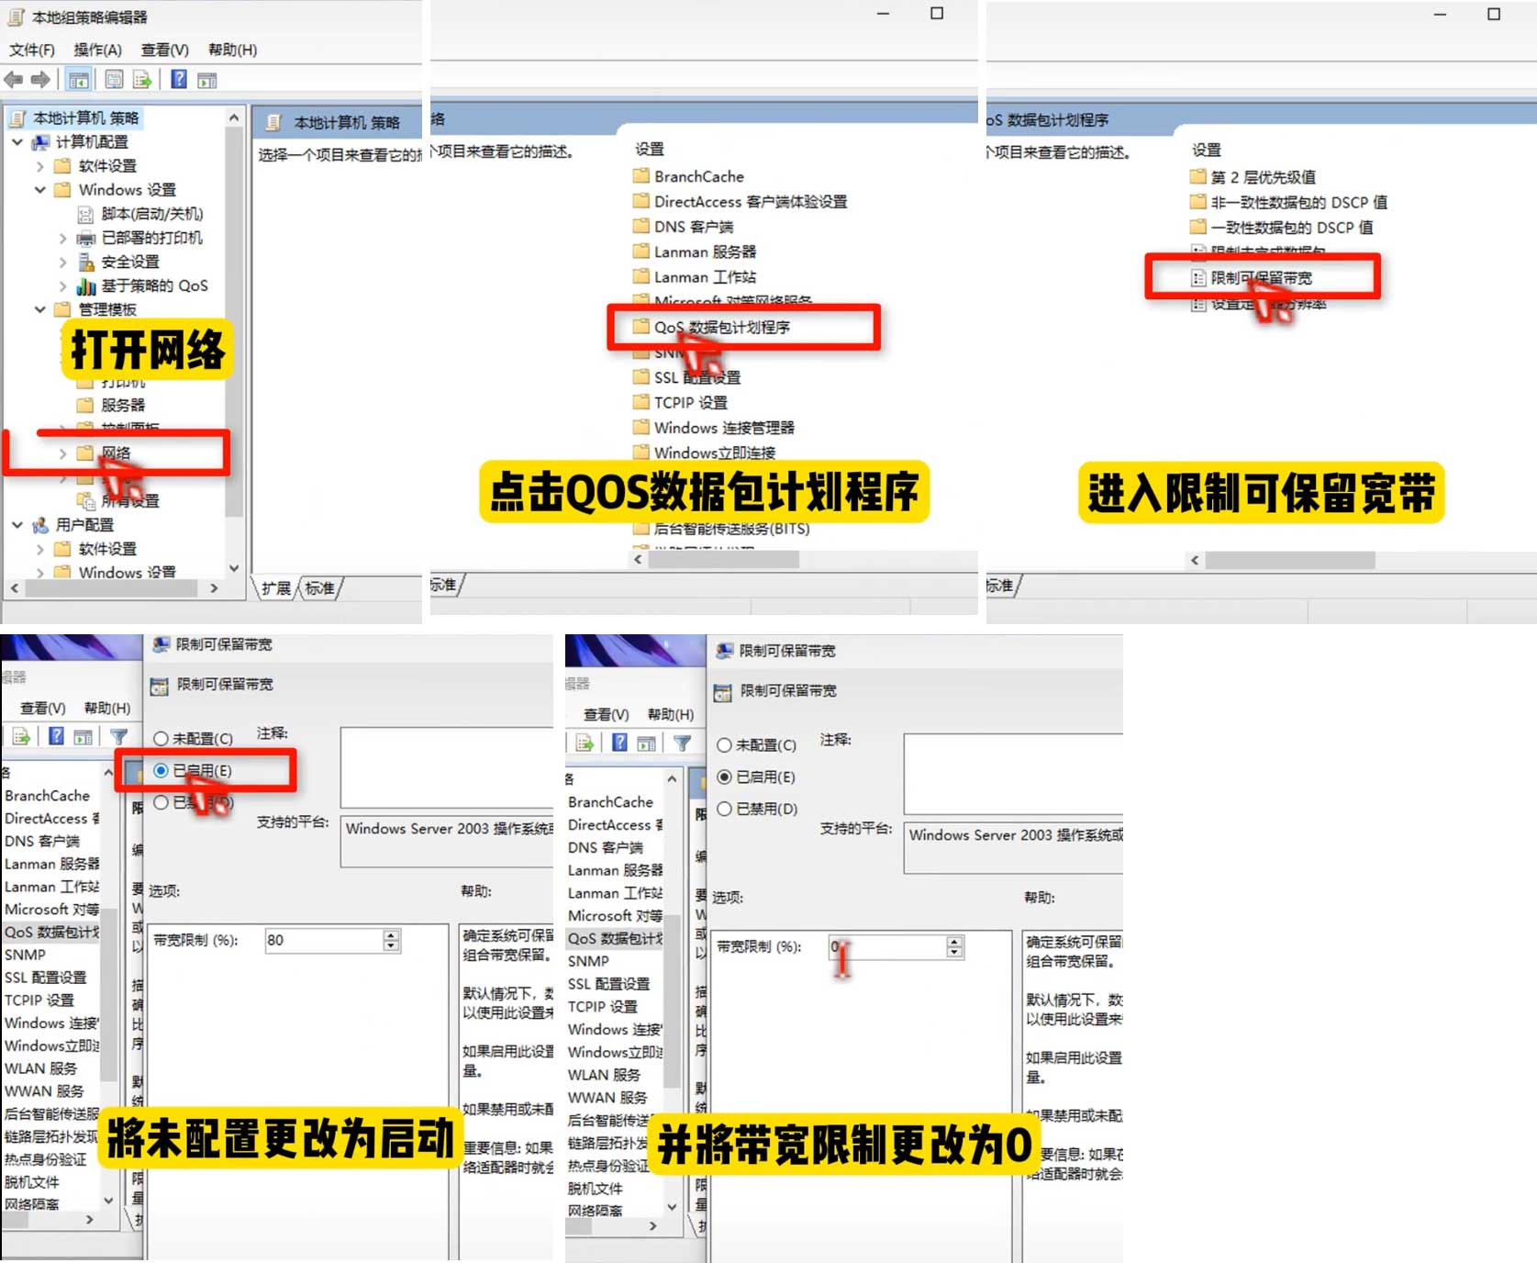Screen dimensions: 1537x1263
Task: Click the bar-chart icon of 基于策略的 QoS
Action: tap(86, 286)
